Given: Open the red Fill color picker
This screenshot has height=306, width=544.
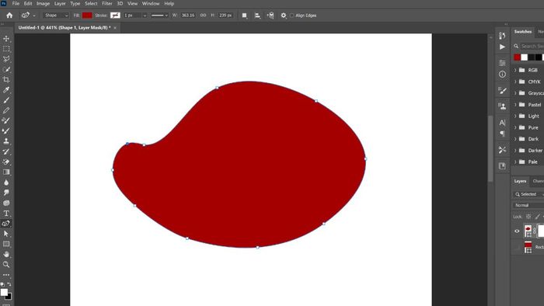Looking at the screenshot, I should tap(87, 16).
